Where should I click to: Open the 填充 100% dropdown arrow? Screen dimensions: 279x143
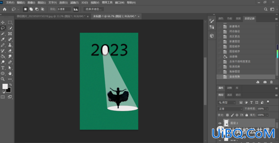click(x=267, y=115)
